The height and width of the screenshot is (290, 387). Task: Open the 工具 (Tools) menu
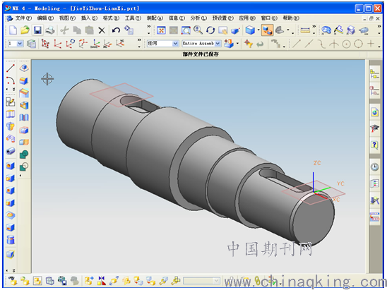(x=133, y=18)
